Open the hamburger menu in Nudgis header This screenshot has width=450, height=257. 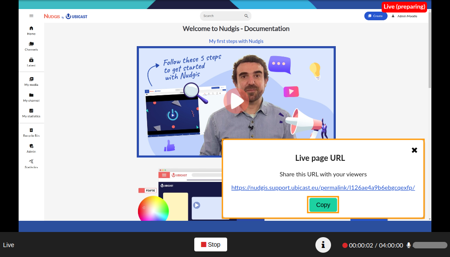[31, 16]
